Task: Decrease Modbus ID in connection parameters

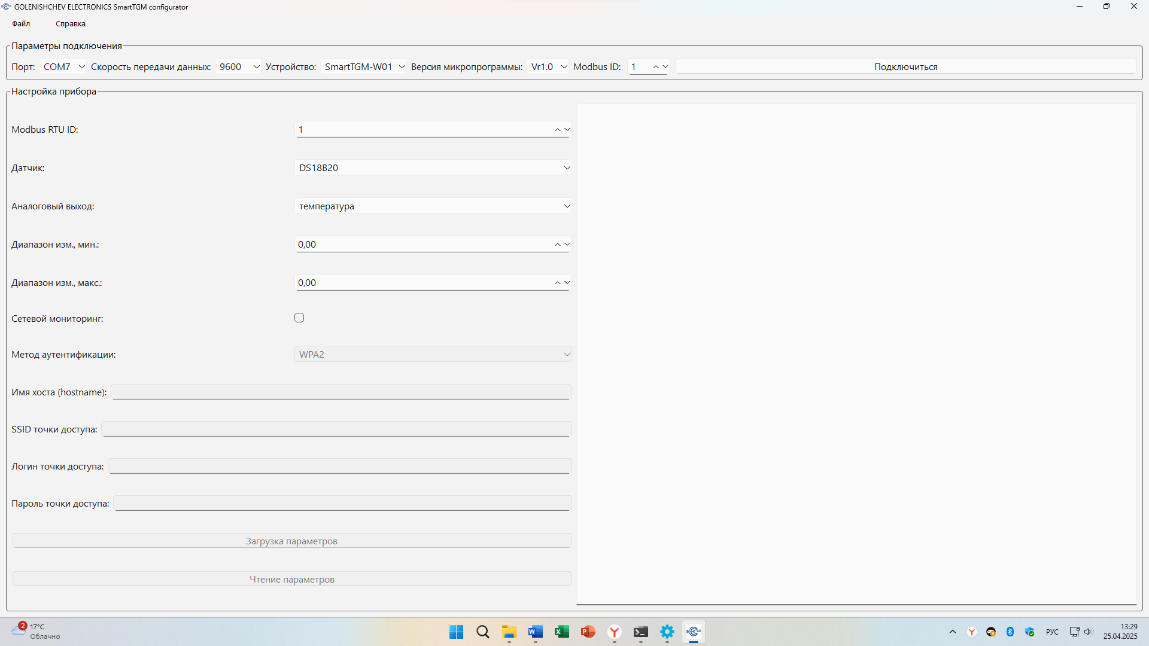Action: point(665,67)
